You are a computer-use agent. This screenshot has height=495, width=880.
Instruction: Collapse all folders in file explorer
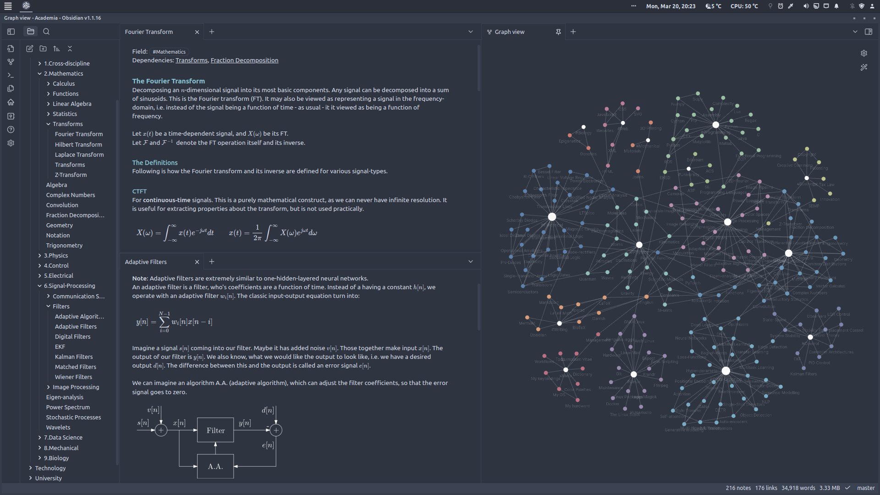[70, 49]
